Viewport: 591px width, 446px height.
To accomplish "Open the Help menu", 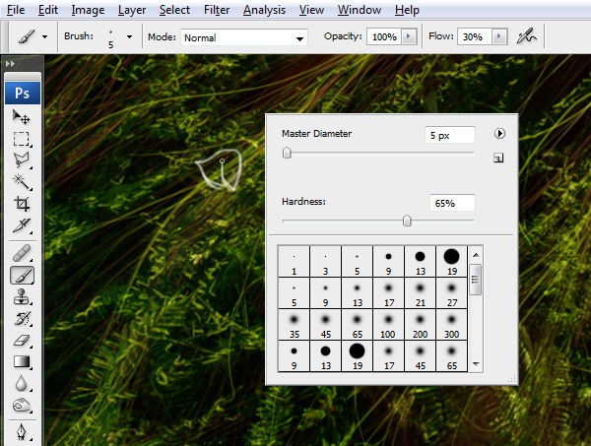I will coord(407,10).
